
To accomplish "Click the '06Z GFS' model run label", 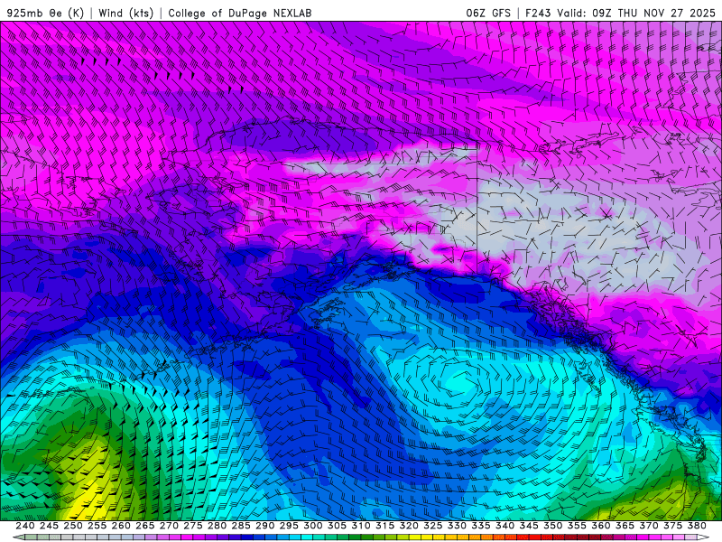I will [488, 13].
